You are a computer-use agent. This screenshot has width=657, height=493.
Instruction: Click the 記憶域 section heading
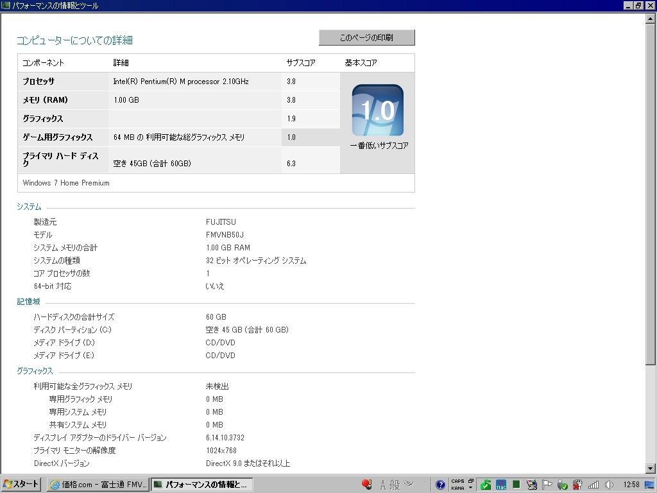click(x=28, y=302)
